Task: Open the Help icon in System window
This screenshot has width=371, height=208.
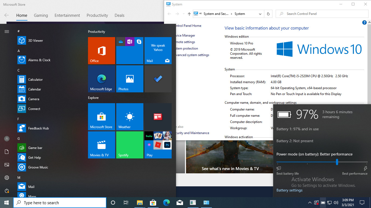Action: pyautogui.click(x=364, y=22)
